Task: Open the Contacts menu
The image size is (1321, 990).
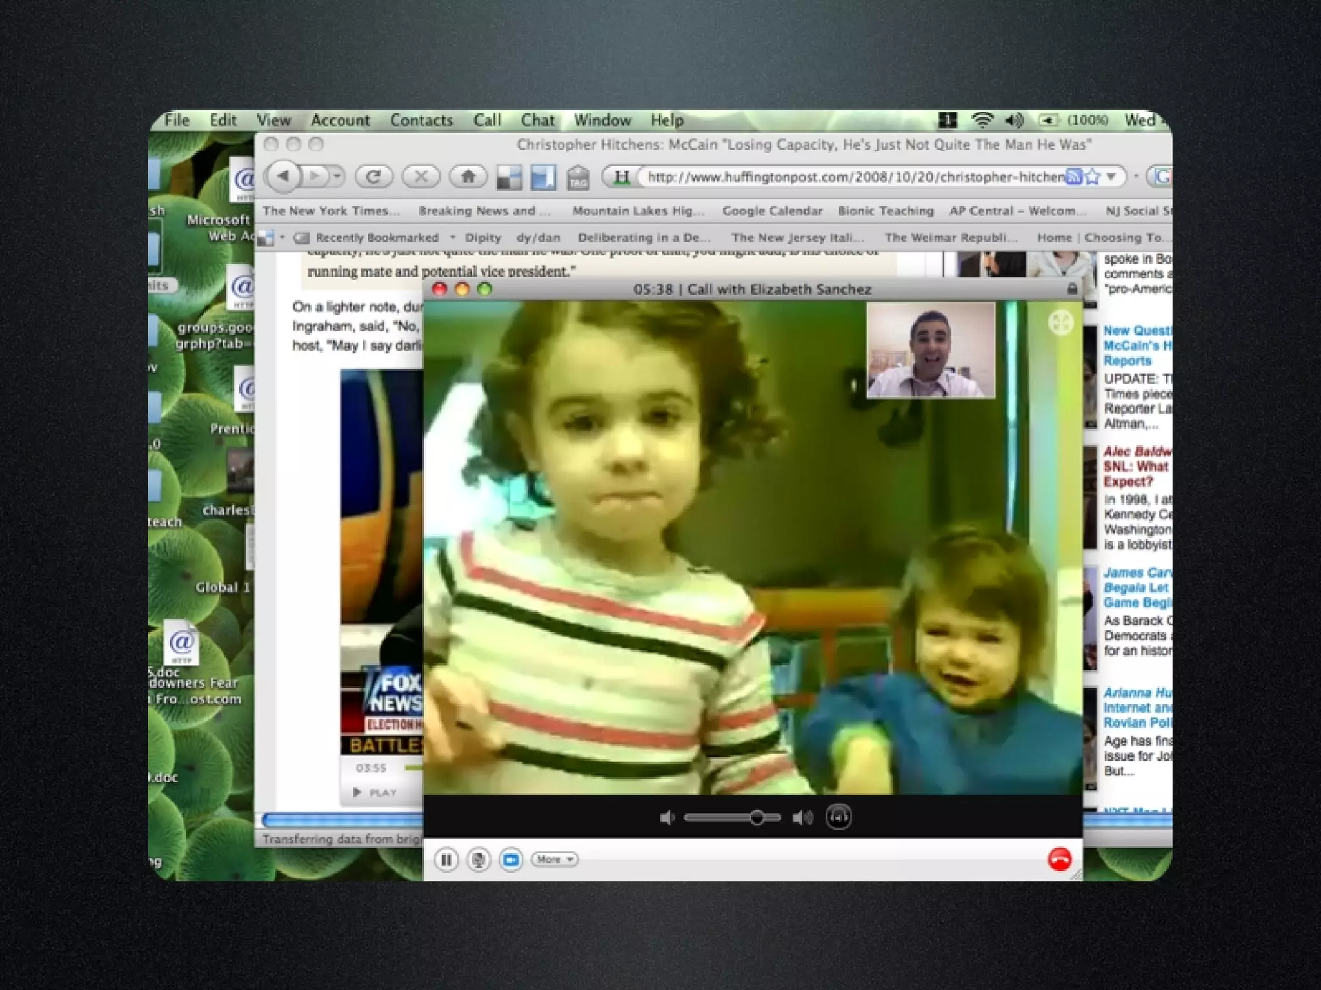Action: (x=421, y=121)
